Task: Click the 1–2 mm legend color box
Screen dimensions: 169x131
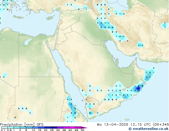Action: [x=17, y=128]
